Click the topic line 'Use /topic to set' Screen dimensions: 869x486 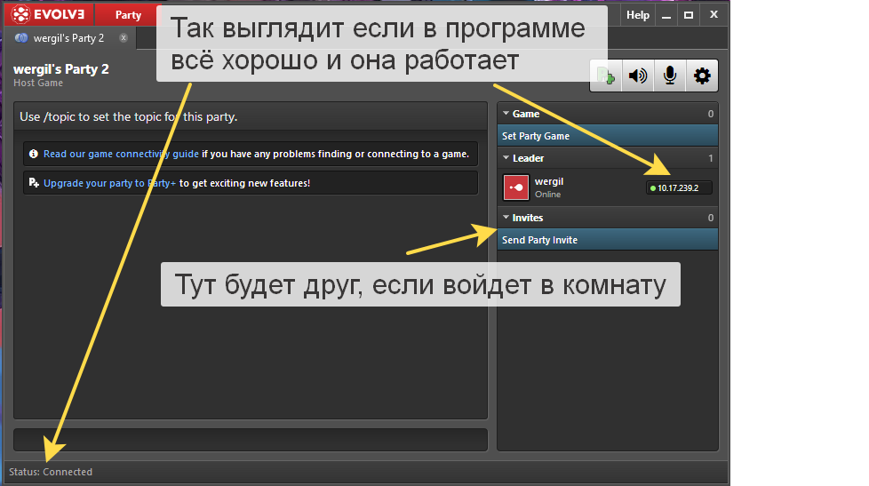(129, 116)
